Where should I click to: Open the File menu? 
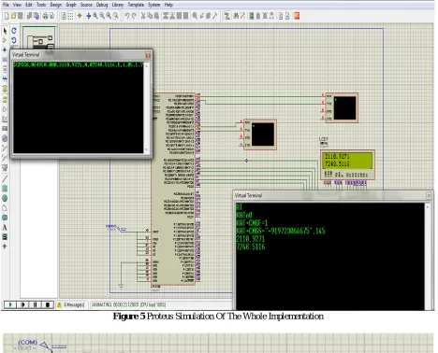[x=6, y=5]
